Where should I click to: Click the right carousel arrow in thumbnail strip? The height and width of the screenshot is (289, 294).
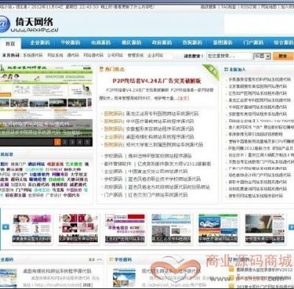point(291,227)
